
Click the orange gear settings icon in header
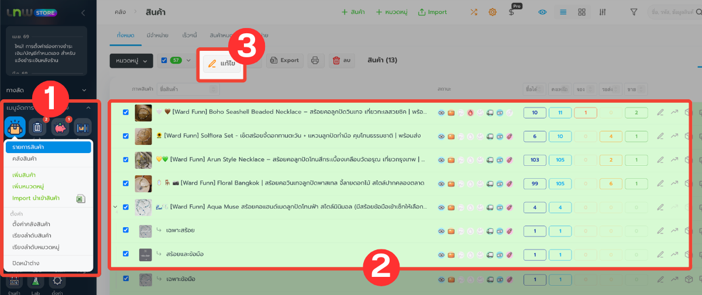coord(493,12)
